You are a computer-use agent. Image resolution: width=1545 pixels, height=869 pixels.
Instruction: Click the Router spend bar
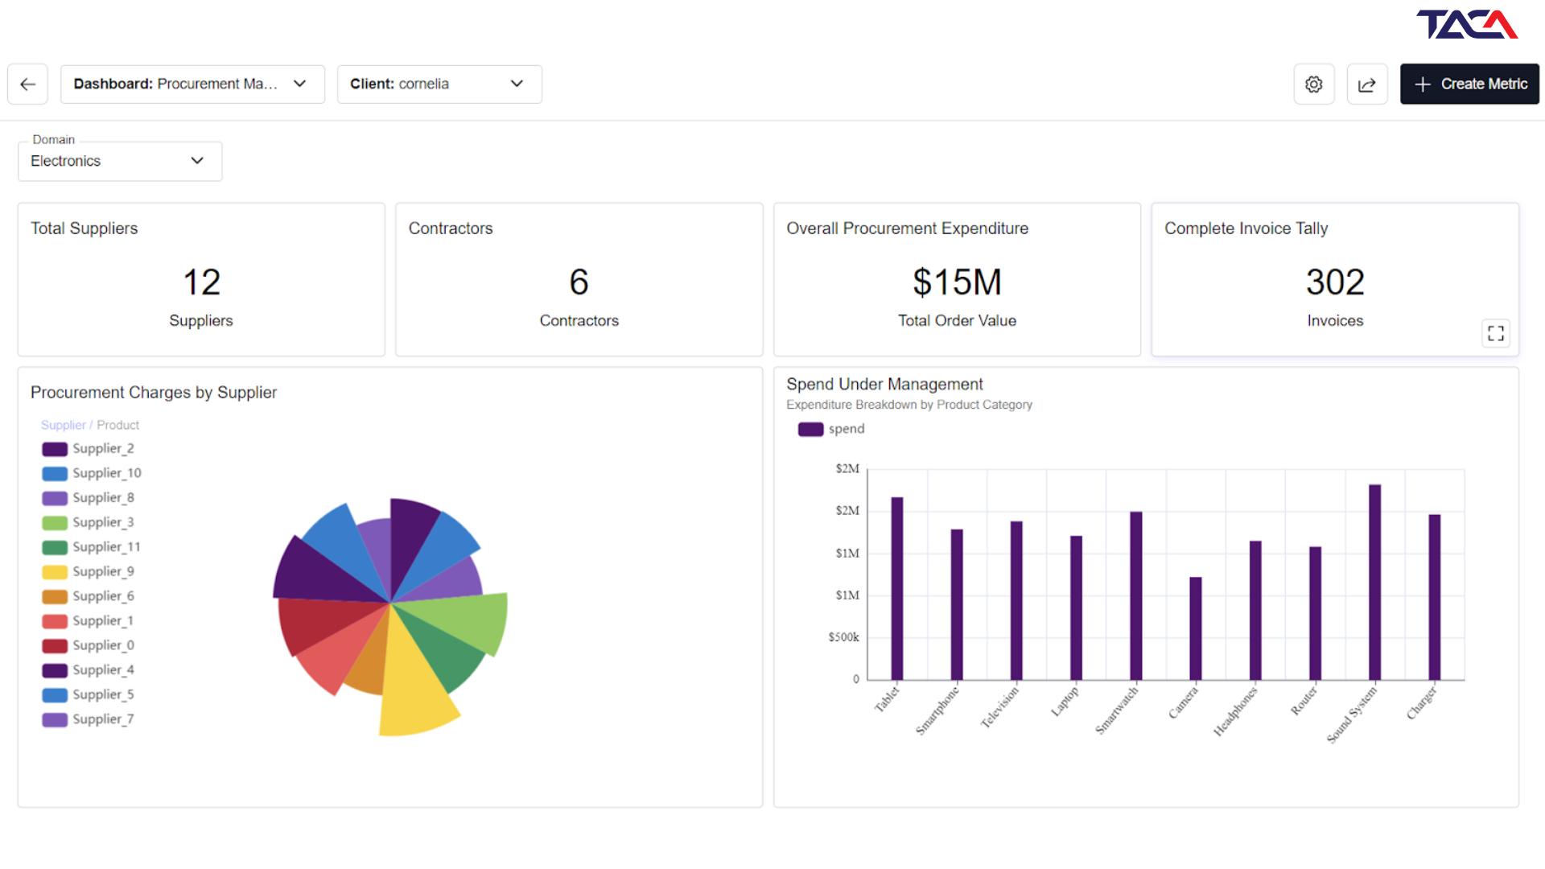click(x=1316, y=613)
